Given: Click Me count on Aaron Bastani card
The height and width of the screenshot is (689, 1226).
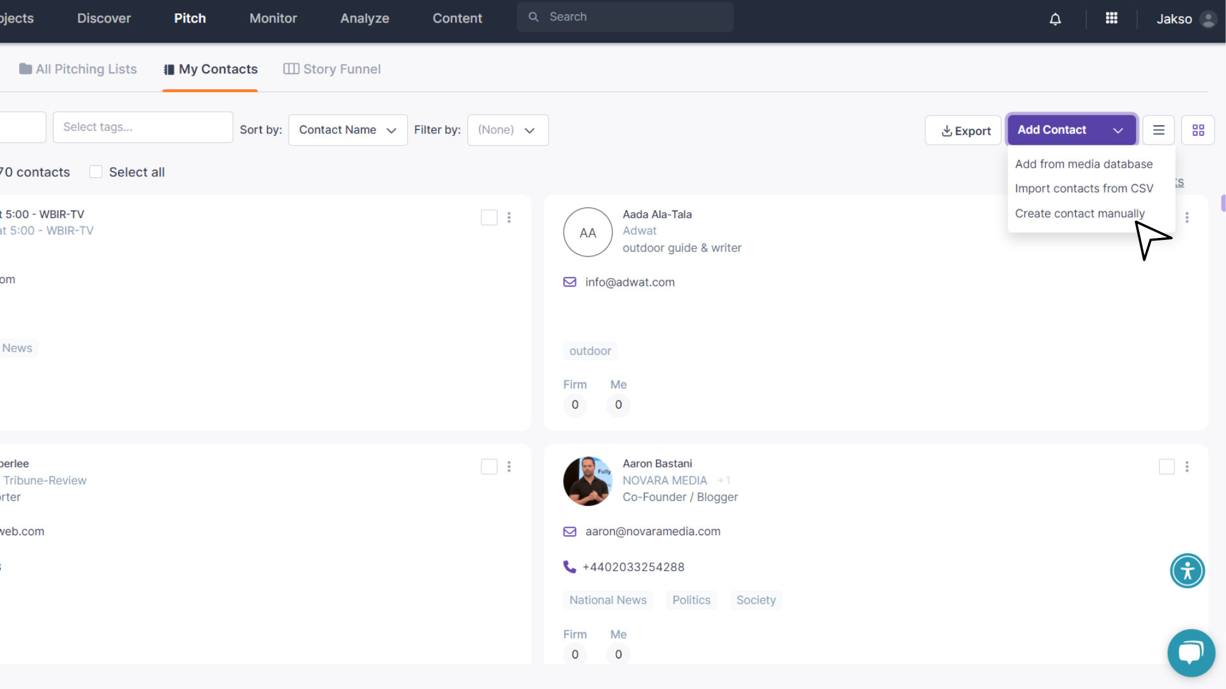Looking at the screenshot, I should pyautogui.click(x=618, y=655).
